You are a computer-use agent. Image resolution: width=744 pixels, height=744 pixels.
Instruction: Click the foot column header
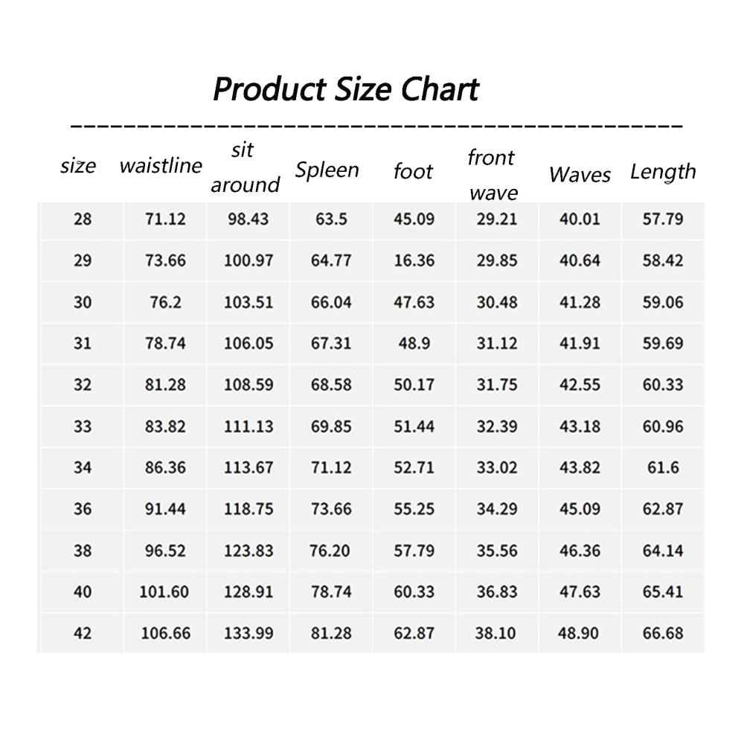point(413,171)
